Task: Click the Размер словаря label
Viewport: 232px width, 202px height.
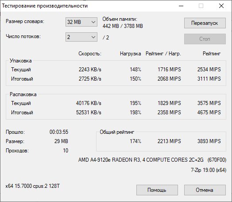Action: (x=25, y=21)
